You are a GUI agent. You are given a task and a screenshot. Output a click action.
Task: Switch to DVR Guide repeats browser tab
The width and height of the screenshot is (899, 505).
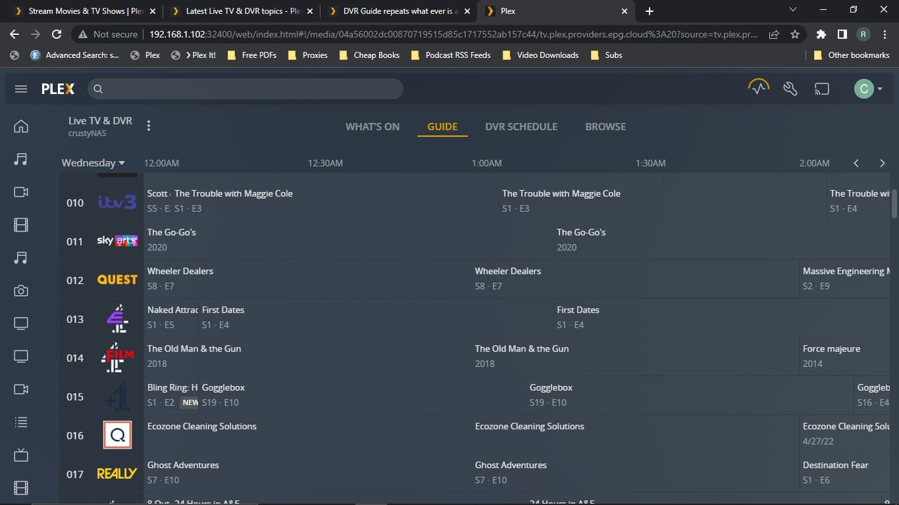(399, 11)
